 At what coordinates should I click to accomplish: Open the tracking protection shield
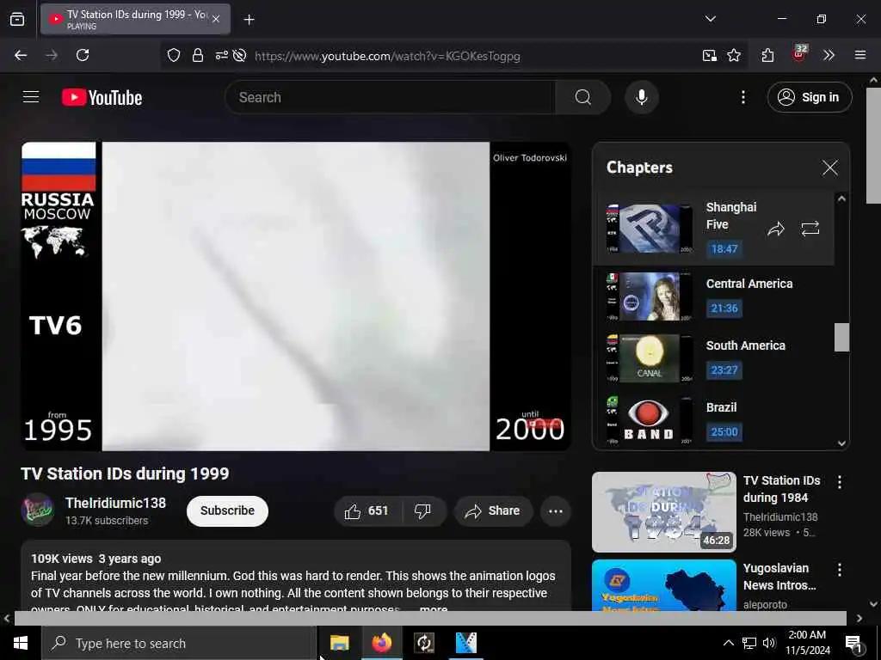[x=174, y=55]
